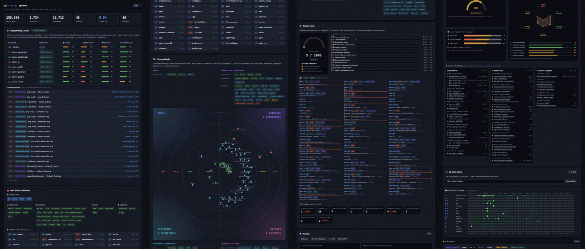Toggle the dark mode moon switch
The width and height of the screenshot is (585, 249).
135,5
